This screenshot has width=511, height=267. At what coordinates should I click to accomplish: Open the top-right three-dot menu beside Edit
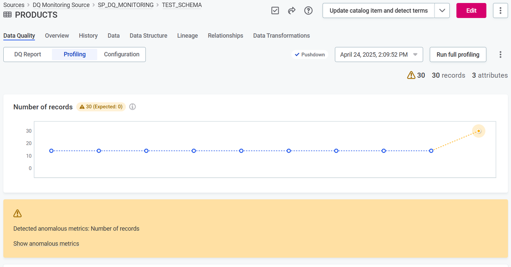tap(500, 11)
